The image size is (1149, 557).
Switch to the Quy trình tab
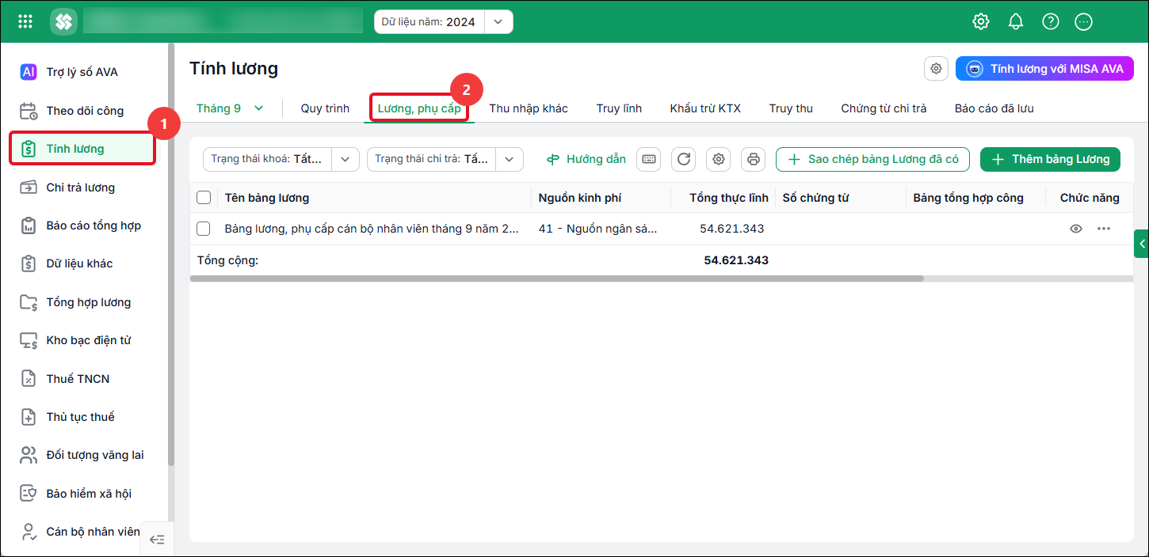pyautogui.click(x=325, y=108)
